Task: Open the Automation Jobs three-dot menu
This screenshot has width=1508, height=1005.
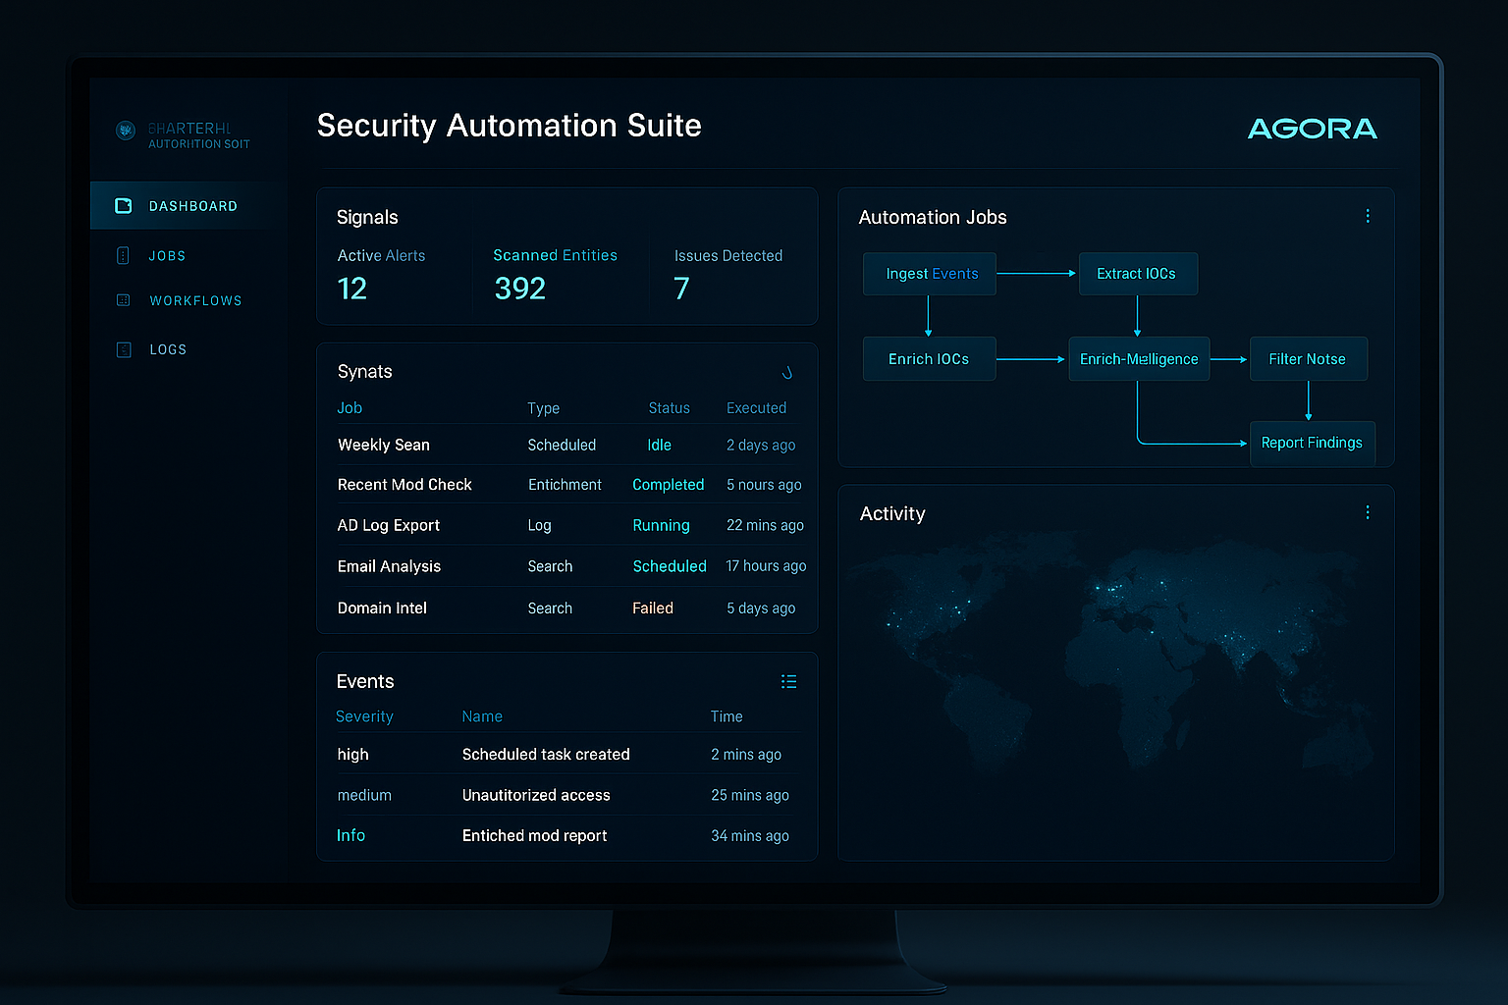Action: pyautogui.click(x=1368, y=216)
